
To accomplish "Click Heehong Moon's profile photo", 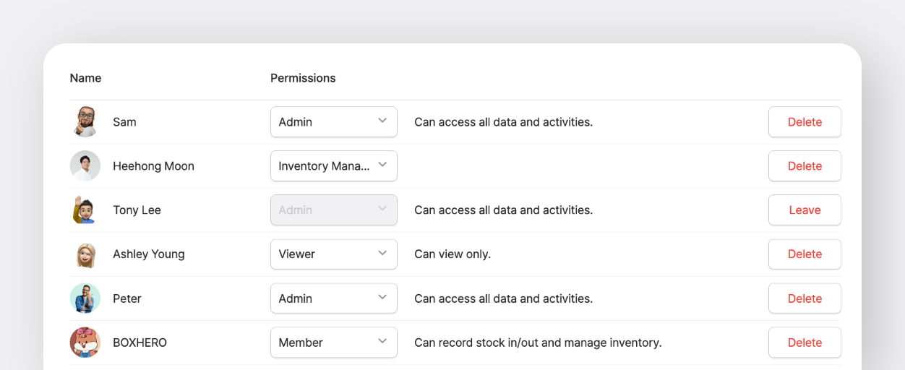I will click(x=85, y=165).
